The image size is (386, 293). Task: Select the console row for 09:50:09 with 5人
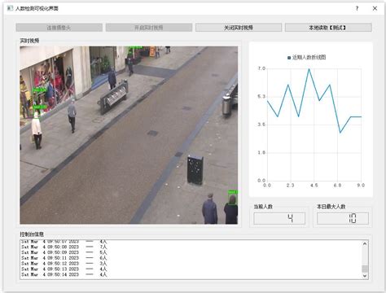pyautogui.click(x=64, y=252)
